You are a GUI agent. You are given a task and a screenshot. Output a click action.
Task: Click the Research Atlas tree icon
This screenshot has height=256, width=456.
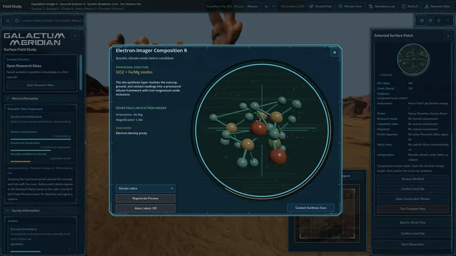427,6
